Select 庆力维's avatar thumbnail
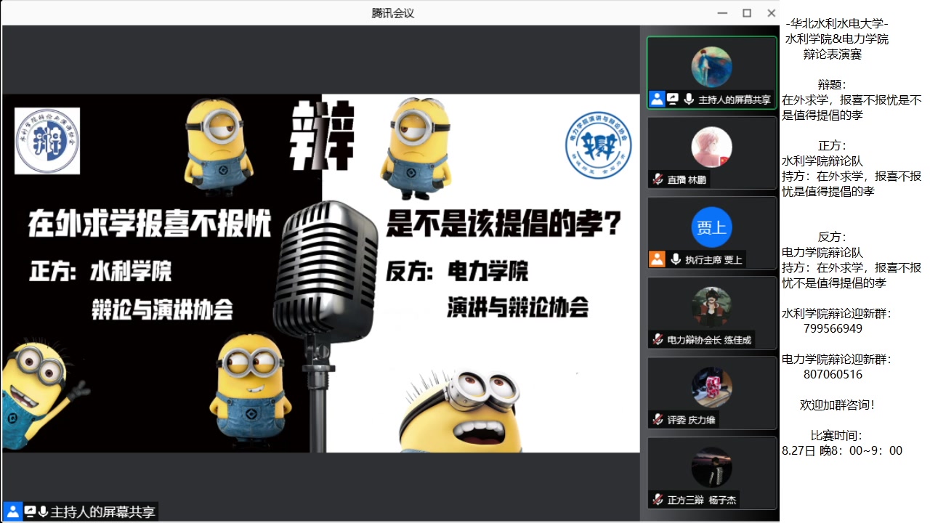Image resolution: width=930 pixels, height=523 pixels. point(711,386)
